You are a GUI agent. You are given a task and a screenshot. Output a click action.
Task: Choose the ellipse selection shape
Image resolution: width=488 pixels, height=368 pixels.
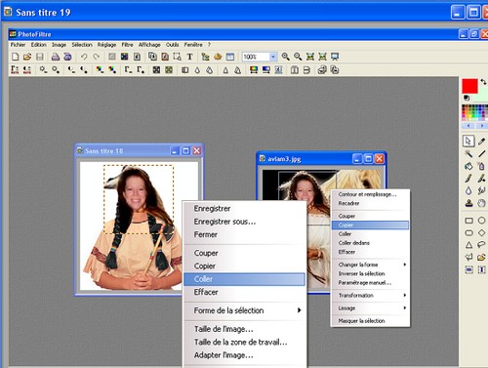tap(481, 221)
